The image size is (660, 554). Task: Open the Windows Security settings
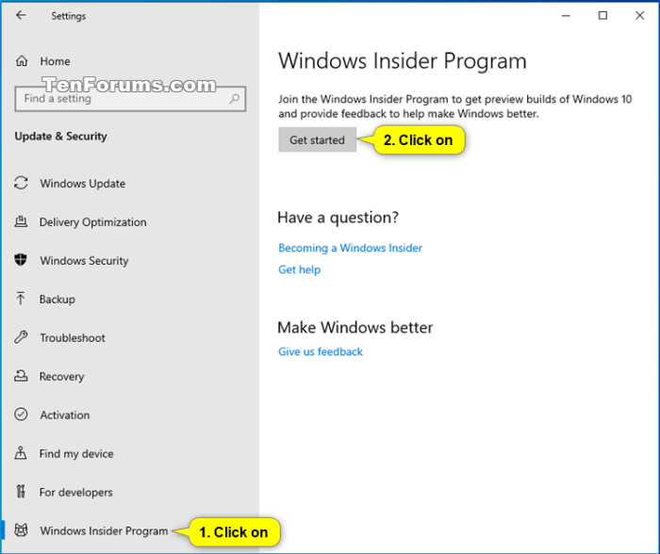click(x=84, y=261)
